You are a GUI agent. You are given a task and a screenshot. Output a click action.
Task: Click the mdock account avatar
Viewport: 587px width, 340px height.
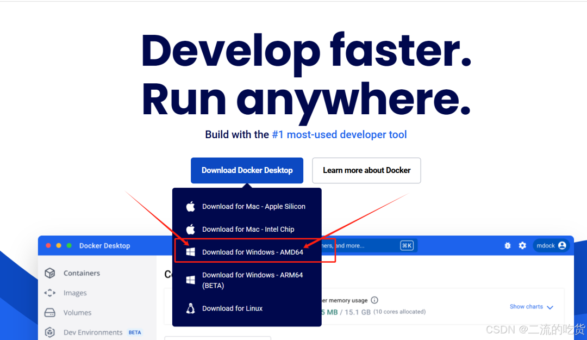551,245
